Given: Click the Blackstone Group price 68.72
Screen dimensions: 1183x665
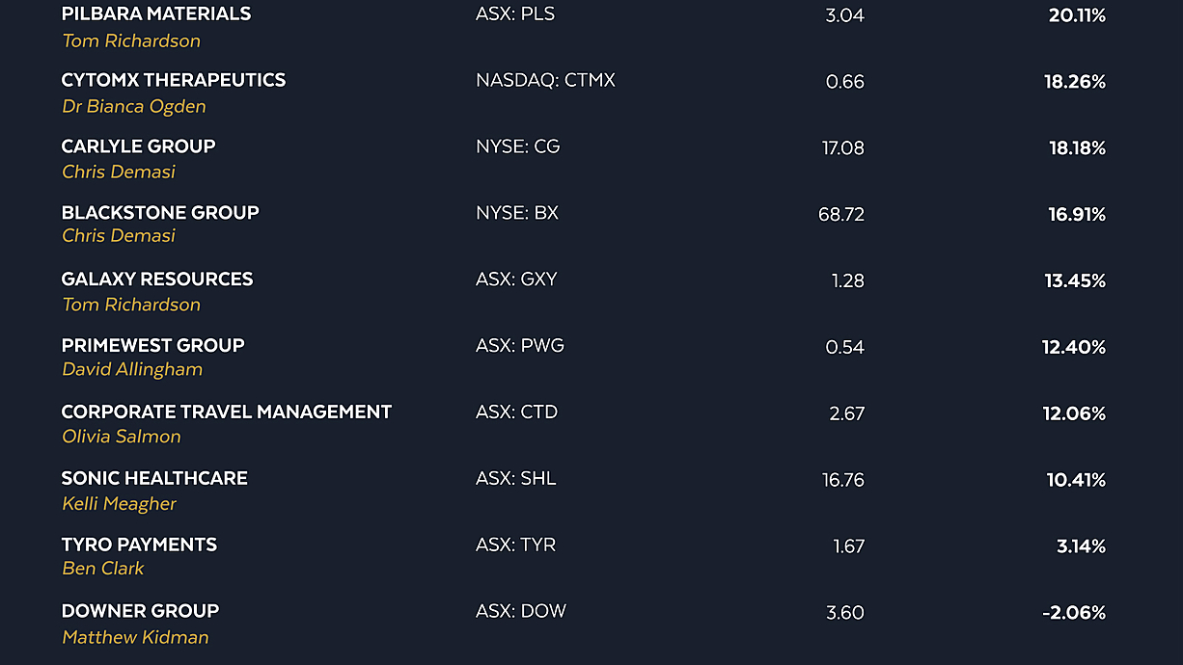Looking at the screenshot, I should coord(841,215).
